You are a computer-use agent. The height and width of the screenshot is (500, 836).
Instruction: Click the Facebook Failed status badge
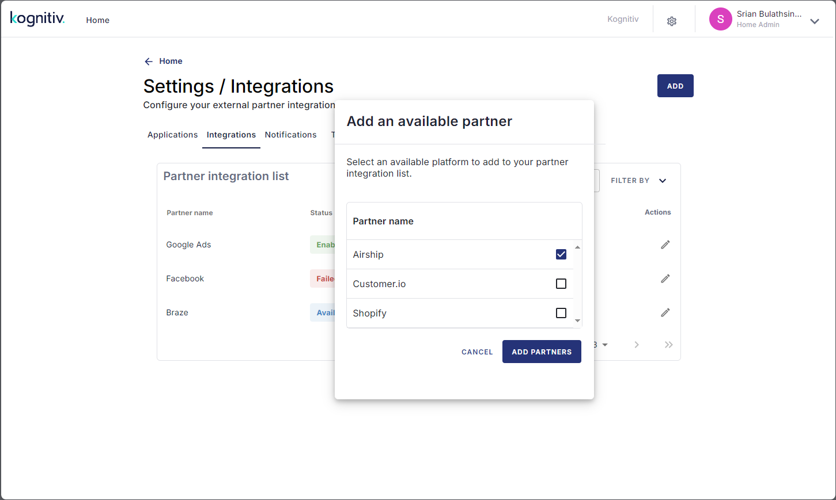tap(323, 278)
